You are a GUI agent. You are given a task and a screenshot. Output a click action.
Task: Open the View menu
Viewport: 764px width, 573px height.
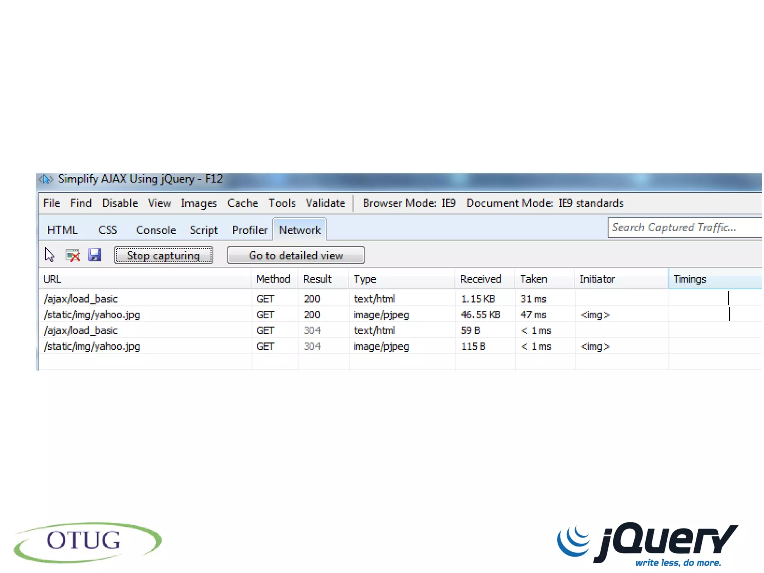159,203
